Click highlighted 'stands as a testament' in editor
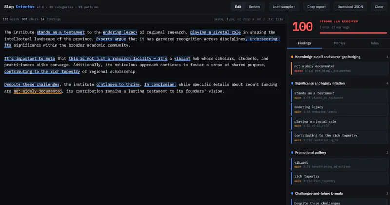This screenshot has width=390, height=205. tap(60, 32)
